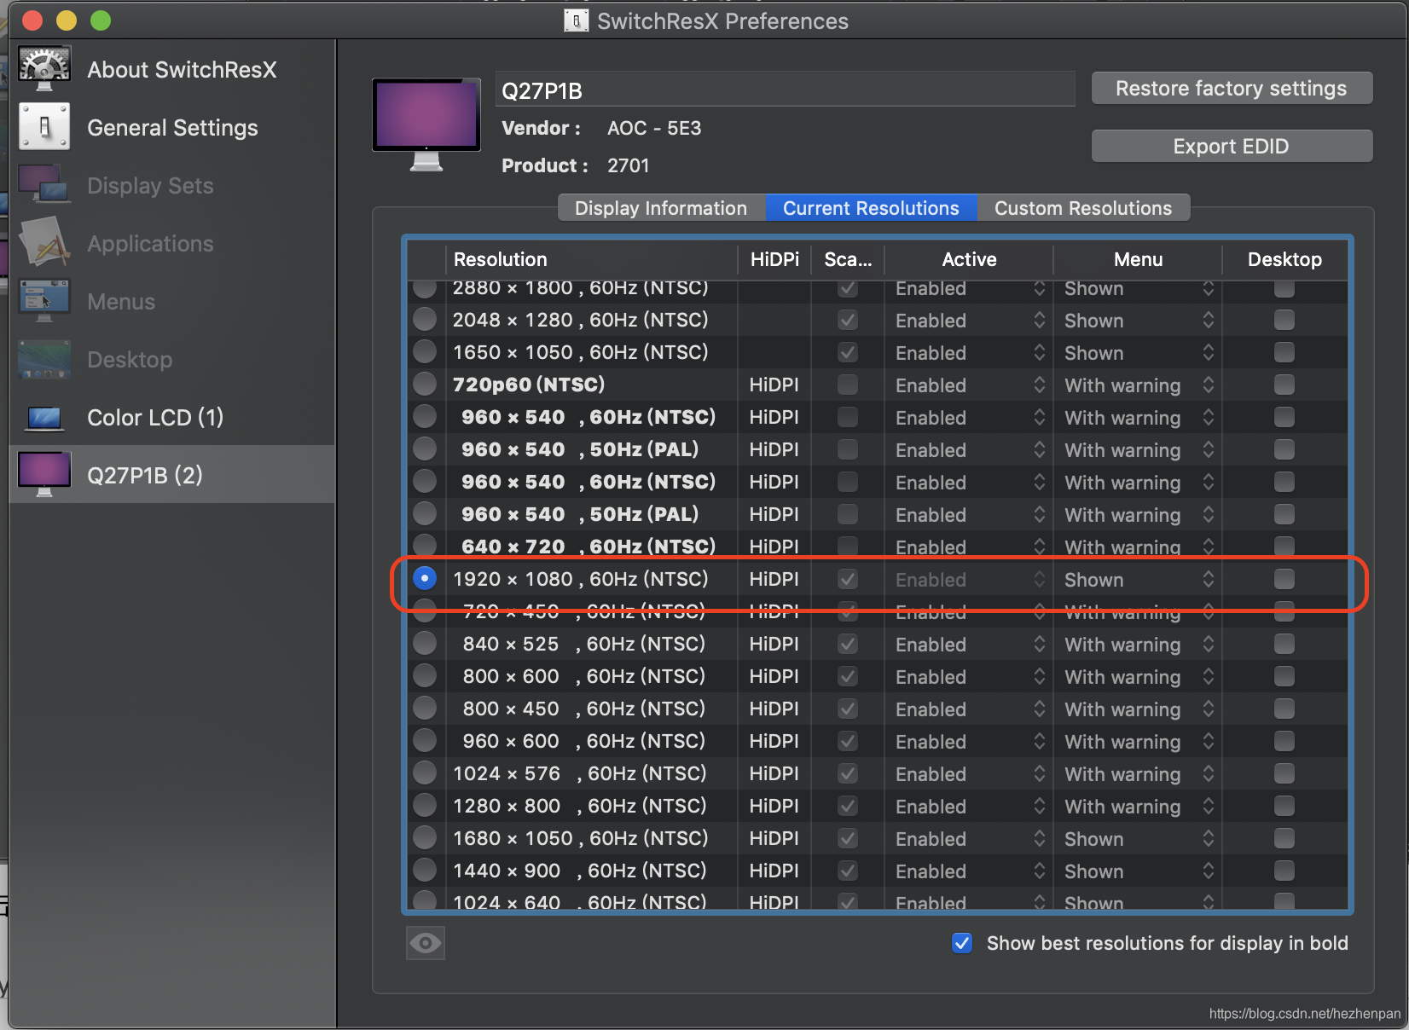Select the 840 × 525 radio button
This screenshot has width=1409, height=1030.
[x=425, y=643]
